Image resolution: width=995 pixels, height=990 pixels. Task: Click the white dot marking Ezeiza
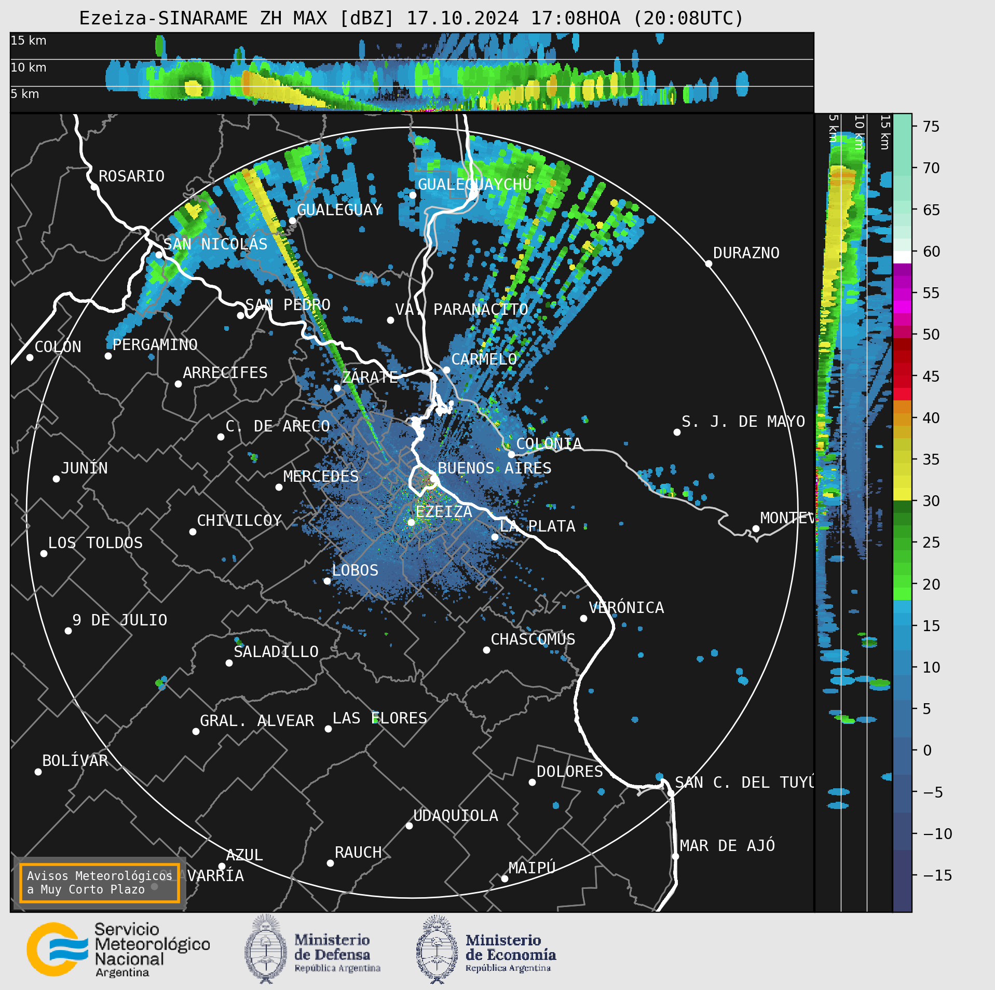411,522
